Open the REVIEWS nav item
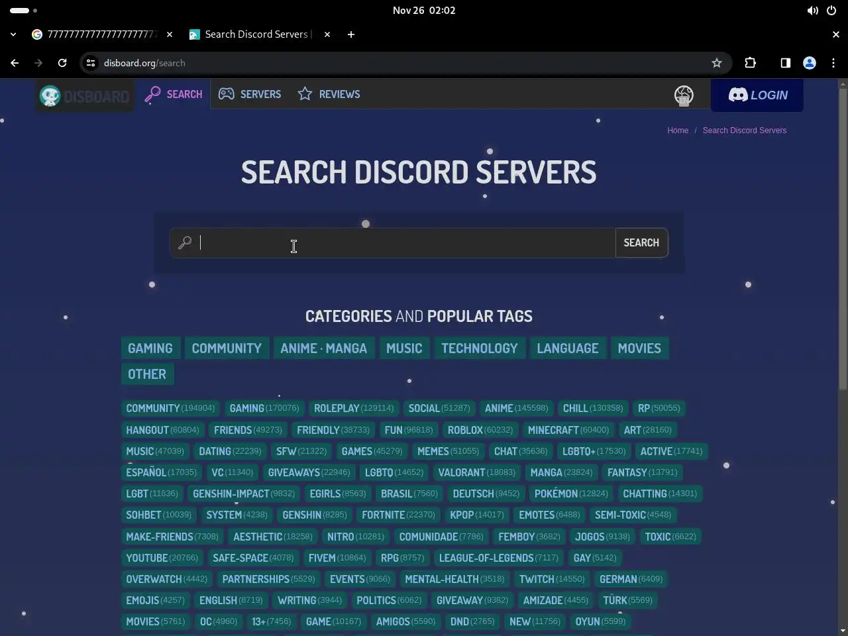 pyautogui.click(x=329, y=94)
